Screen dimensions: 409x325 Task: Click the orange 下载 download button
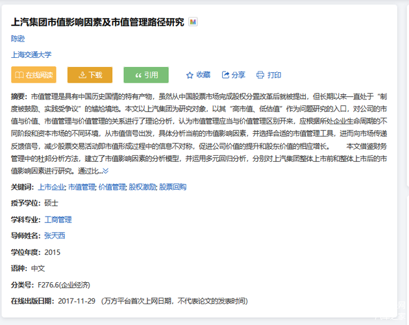pos(90,75)
